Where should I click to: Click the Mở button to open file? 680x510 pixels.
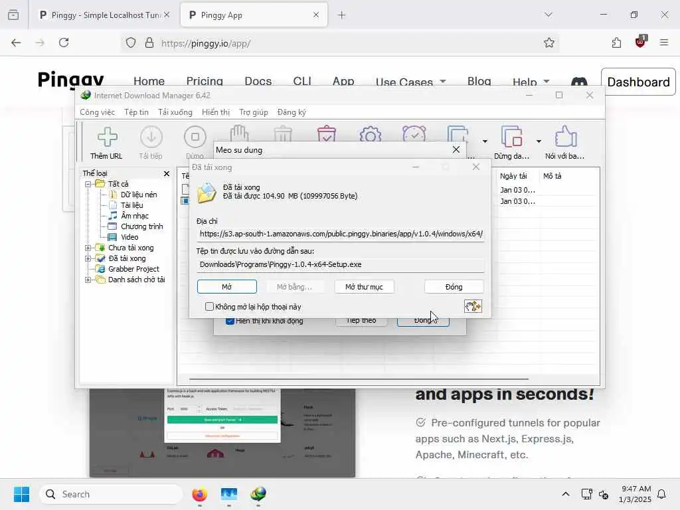pos(227,287)
